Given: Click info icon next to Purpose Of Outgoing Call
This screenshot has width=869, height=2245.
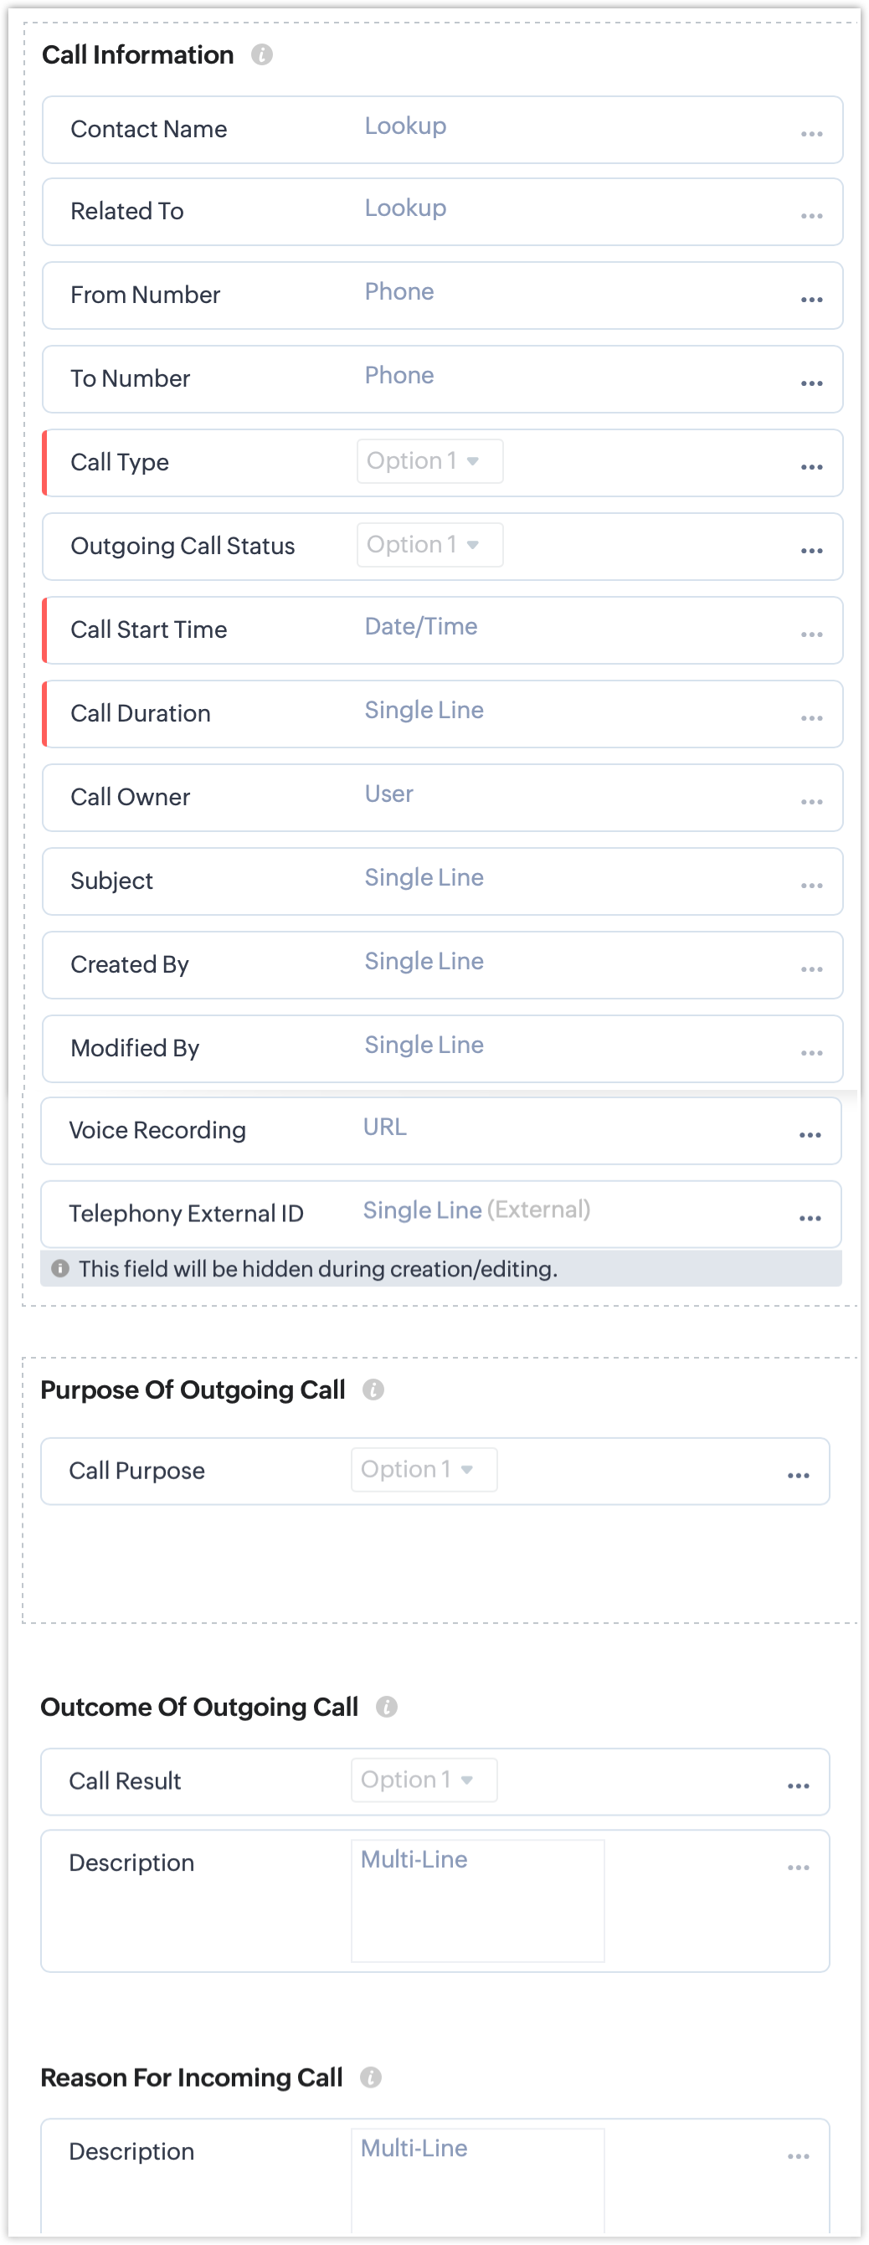Looking at the screenshot, I should [373, 1390].
